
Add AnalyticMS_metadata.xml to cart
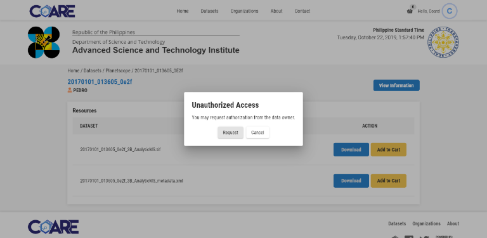point(389,181)
